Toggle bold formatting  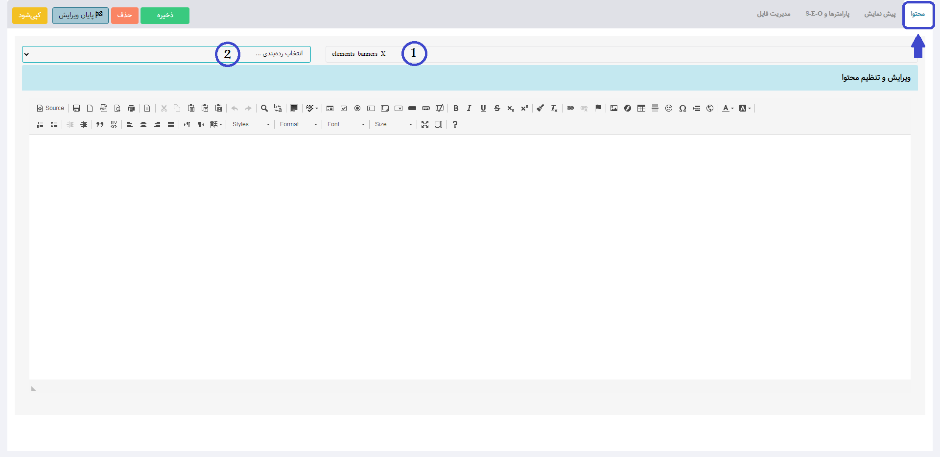(x=456, y=108)
